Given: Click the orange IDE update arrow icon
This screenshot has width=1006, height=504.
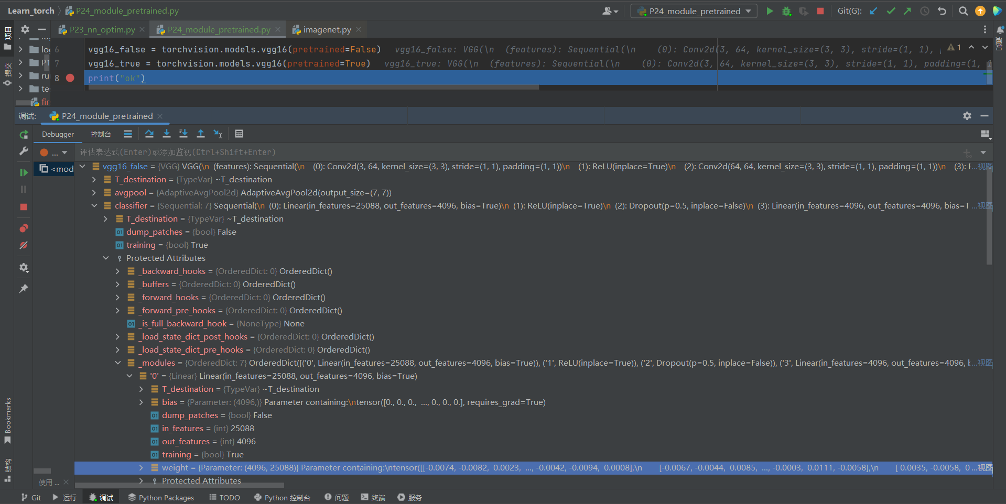Looking at the screenshot, I should click(x=980, y=11).
